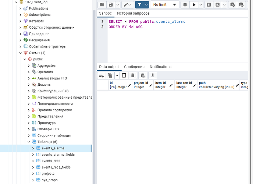This screenshot has height=184, width=253.
Task: Click the download results as CSV icon
Action: coord(152,75)
